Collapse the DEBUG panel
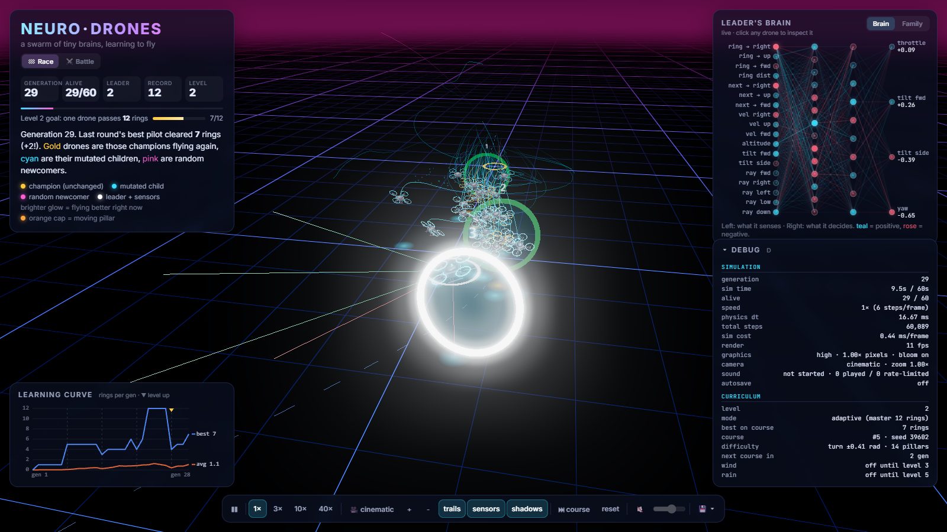 pyautogui.click(x=724, y=250)
